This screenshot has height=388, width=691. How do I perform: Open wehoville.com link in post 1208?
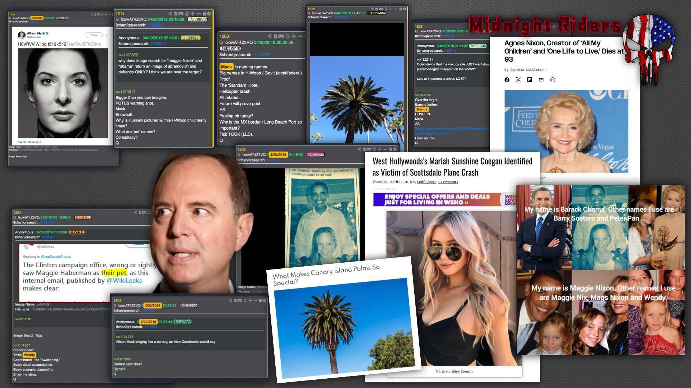(452, 131)
